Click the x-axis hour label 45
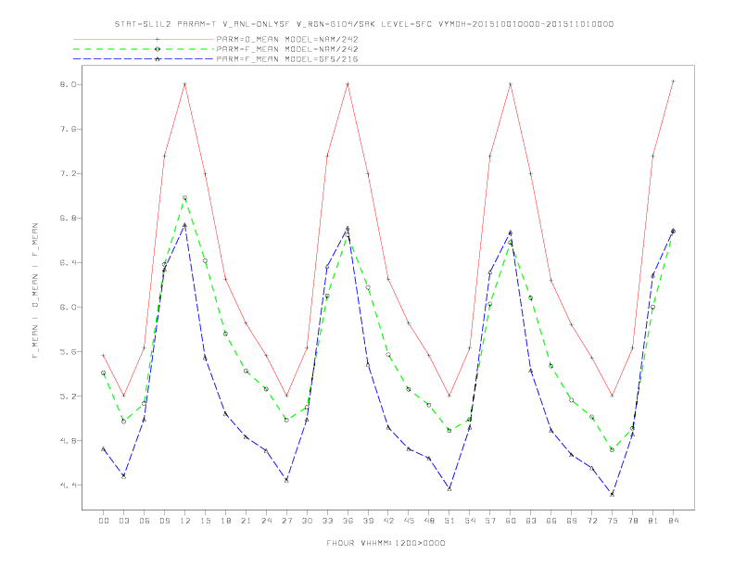This screenshot has width=734, height=567. coord(409,521)
